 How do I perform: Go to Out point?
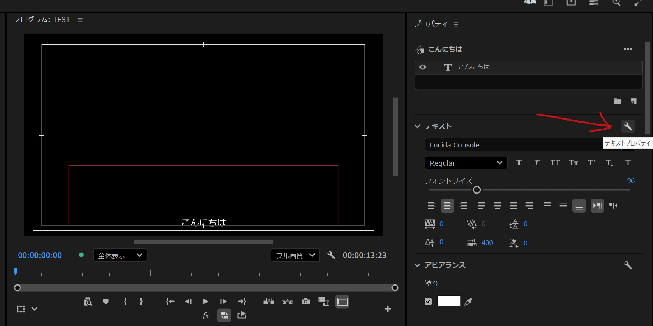point(242,301)
